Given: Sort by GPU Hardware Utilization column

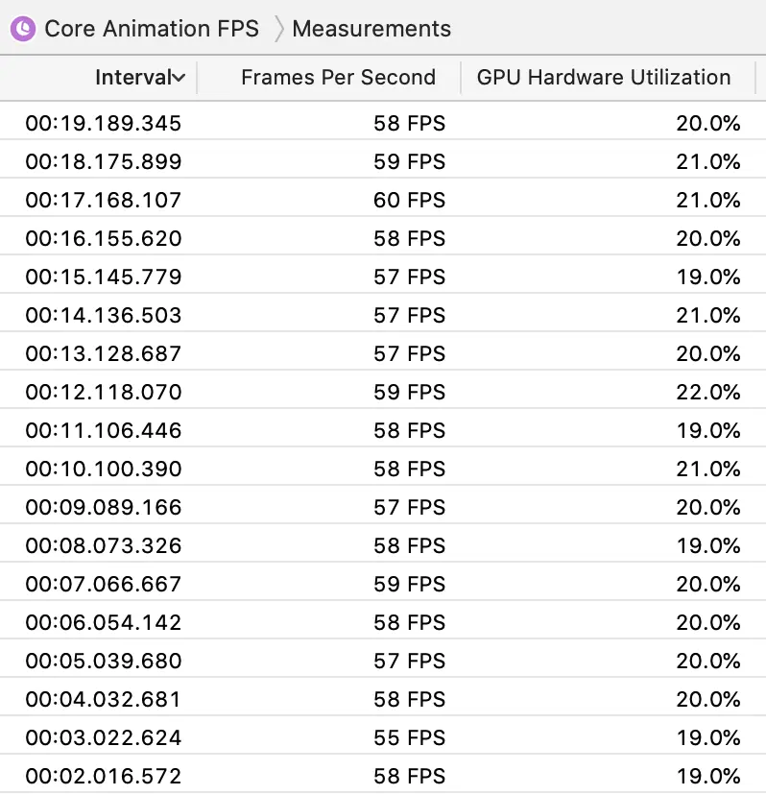Looking at the screenshot, I should (603, 78).
